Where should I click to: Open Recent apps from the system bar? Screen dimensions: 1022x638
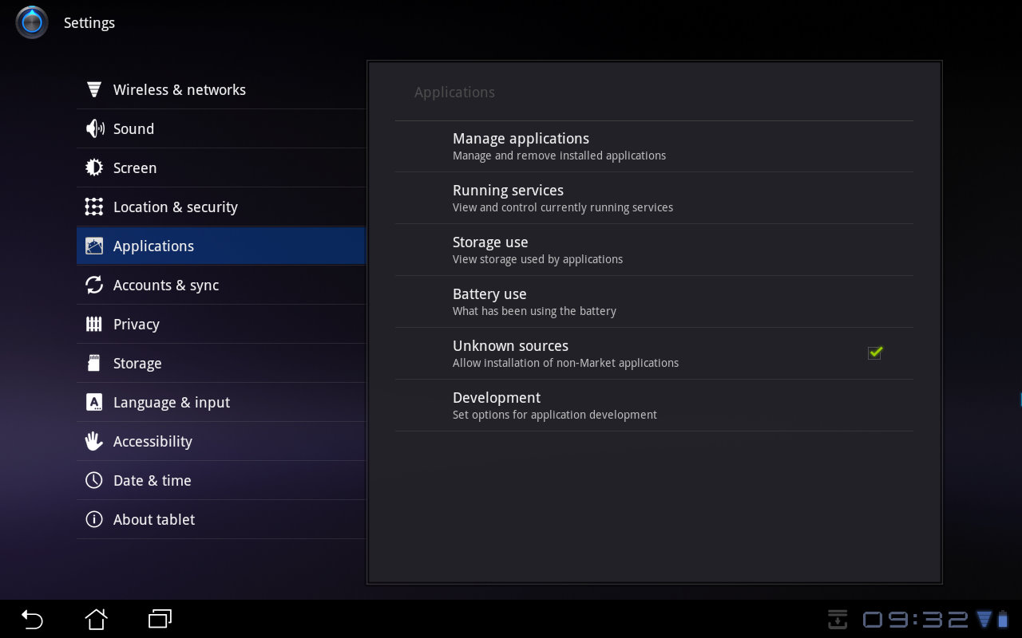point(160,619)
